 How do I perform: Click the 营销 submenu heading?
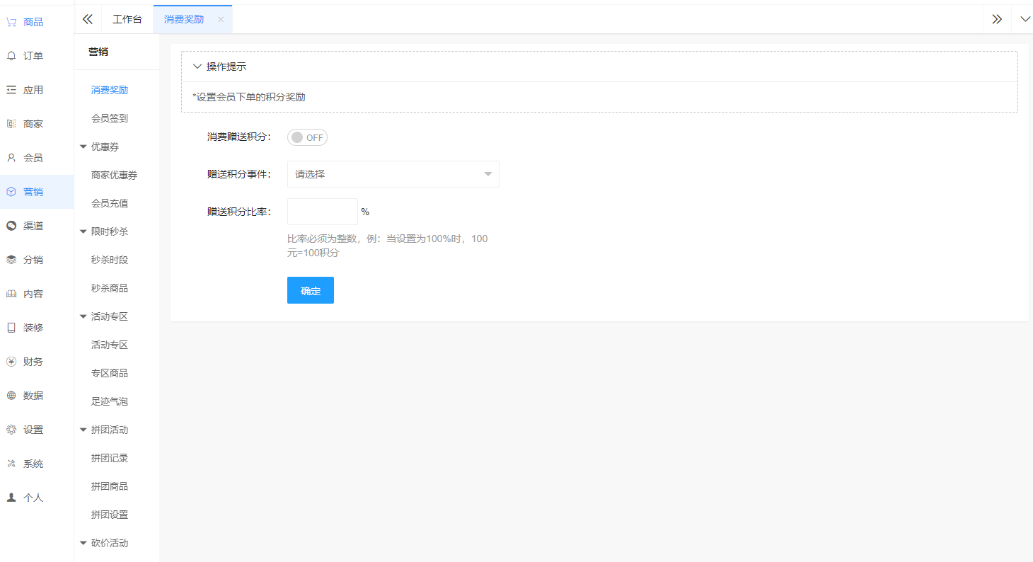pos(98,52)
